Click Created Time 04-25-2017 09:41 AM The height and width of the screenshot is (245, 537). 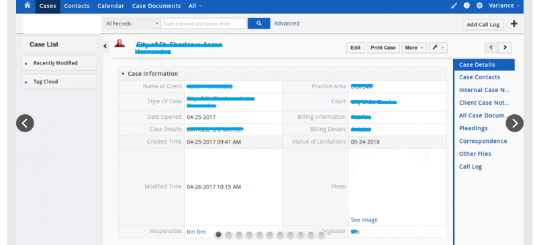(x=213, y=142)
